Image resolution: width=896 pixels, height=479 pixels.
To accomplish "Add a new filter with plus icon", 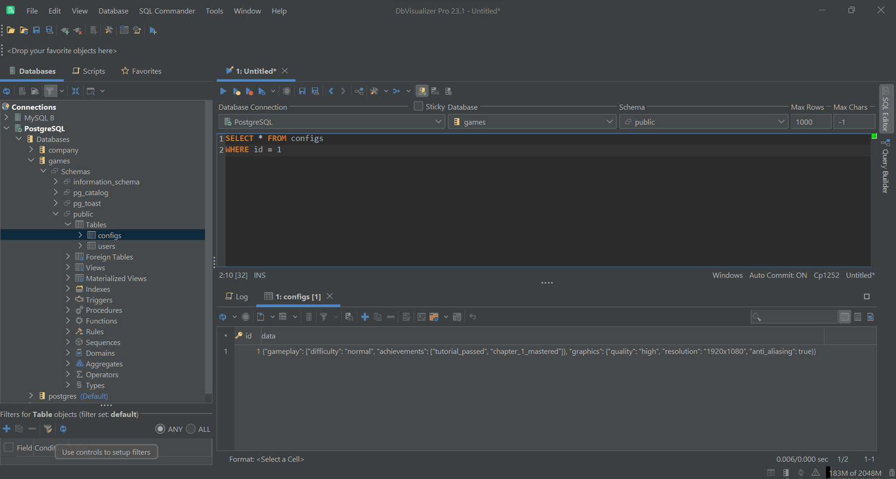I will (x=7, y=429).
